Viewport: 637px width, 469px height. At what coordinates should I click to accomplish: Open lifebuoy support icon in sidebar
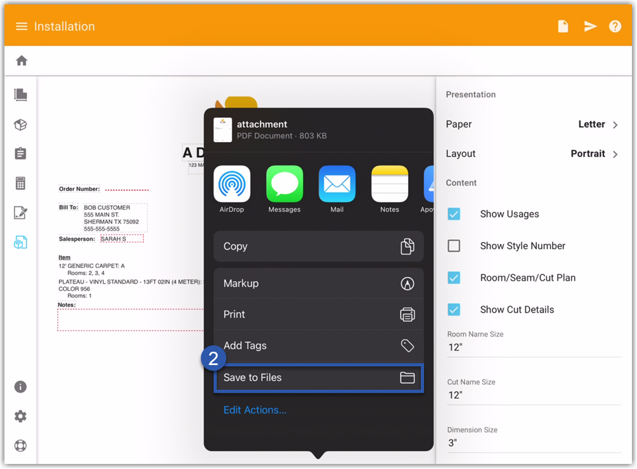point(20,446)
